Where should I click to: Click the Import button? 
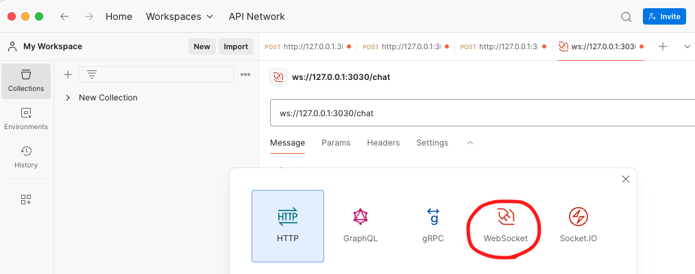[x=236, y=46]
